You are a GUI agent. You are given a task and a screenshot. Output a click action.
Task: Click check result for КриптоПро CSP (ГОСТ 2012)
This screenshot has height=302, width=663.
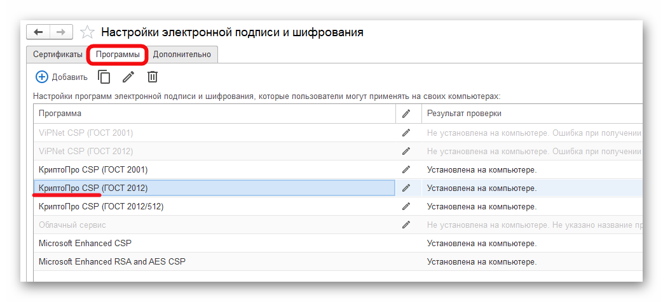pos(532,188)
